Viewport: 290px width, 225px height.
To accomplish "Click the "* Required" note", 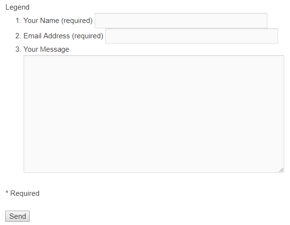I will coord(22,193).
